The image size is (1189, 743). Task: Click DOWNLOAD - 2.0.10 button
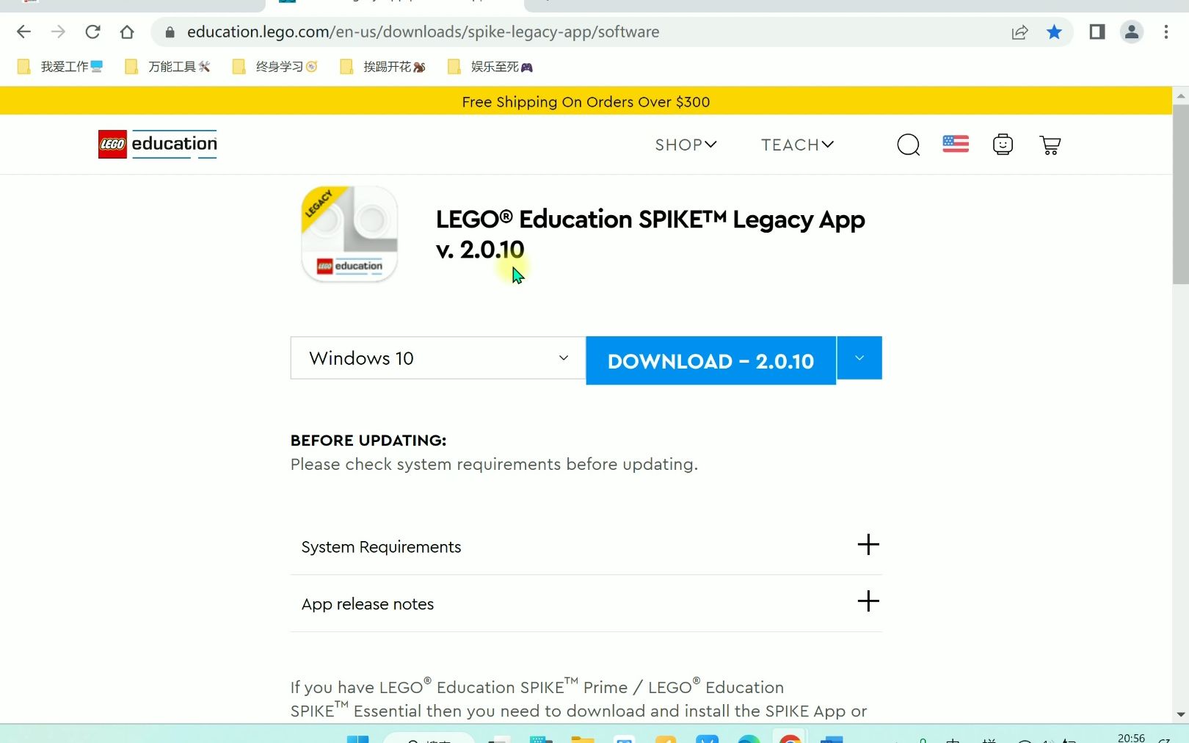(710, 360)
